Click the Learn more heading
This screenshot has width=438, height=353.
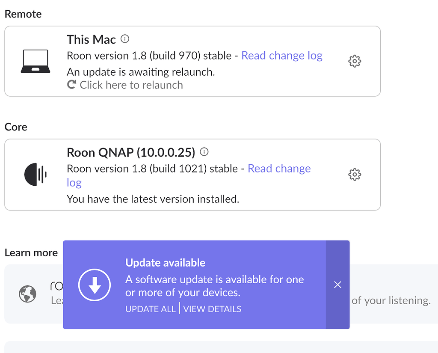click(31, 252)
